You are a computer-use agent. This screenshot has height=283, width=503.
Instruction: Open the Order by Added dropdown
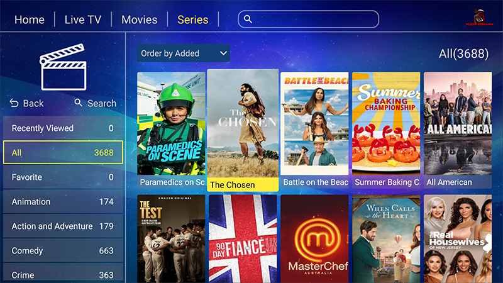[x=184, y=53]
